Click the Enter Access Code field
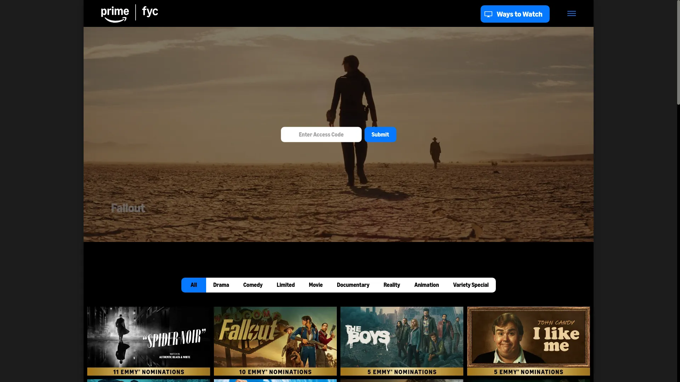 (x=321, y=134)
